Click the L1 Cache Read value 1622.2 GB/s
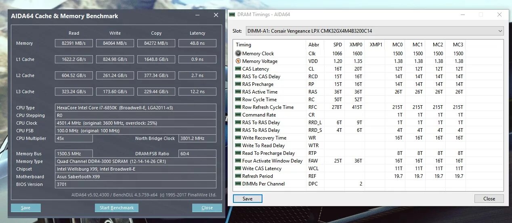 click(74, 59)
